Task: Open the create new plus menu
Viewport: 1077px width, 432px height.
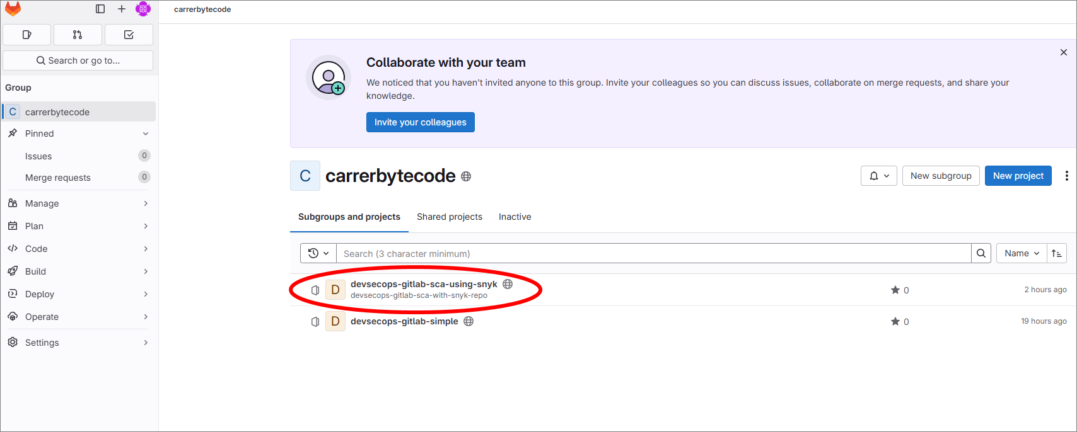Action: (x=122, y=9)
